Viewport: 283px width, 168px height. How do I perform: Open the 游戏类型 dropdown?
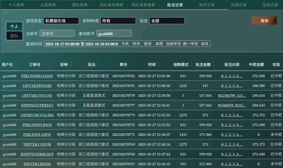tap(61, 21)
